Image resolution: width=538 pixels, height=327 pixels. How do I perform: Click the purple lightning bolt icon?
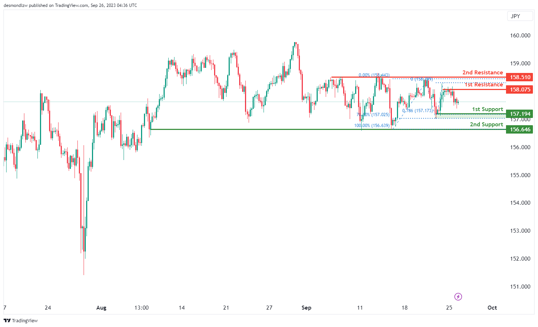[x=458, y=297]
